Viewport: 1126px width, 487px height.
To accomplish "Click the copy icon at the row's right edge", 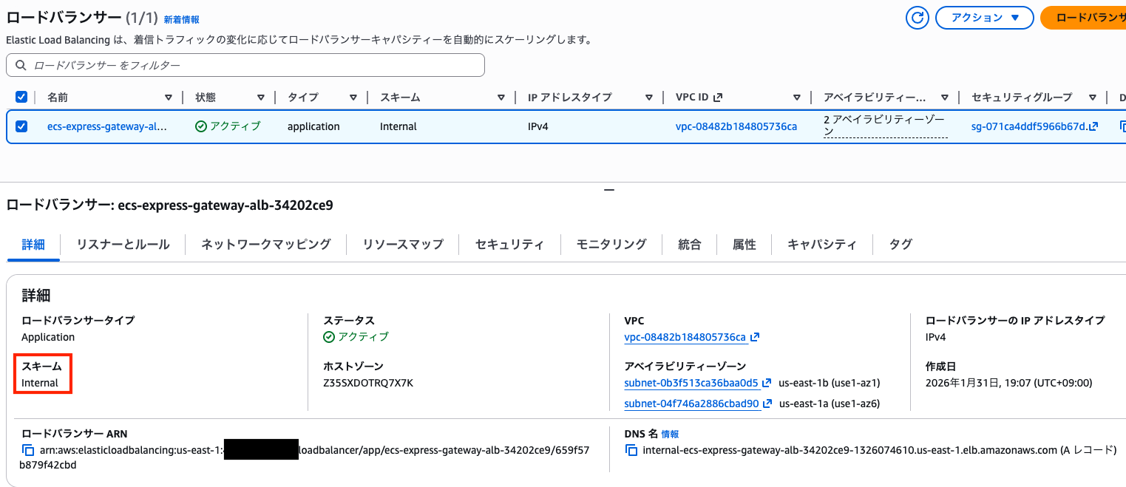I will (x=1122, y=126).
